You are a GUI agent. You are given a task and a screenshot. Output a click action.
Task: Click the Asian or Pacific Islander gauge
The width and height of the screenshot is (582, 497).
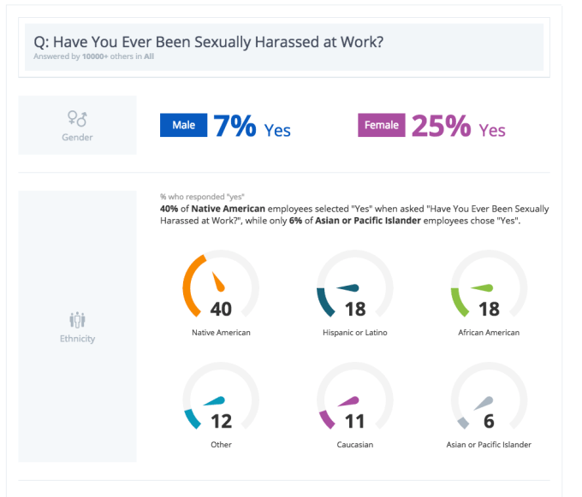(x=489, y=399)
